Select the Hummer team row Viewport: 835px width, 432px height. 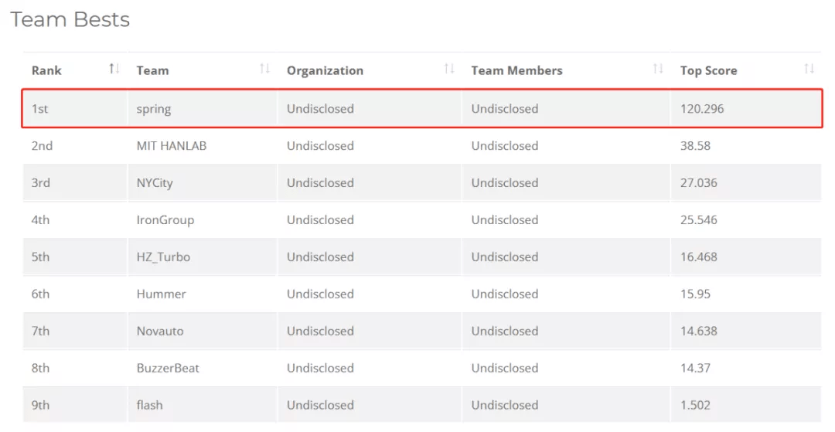tap(161, 294)
